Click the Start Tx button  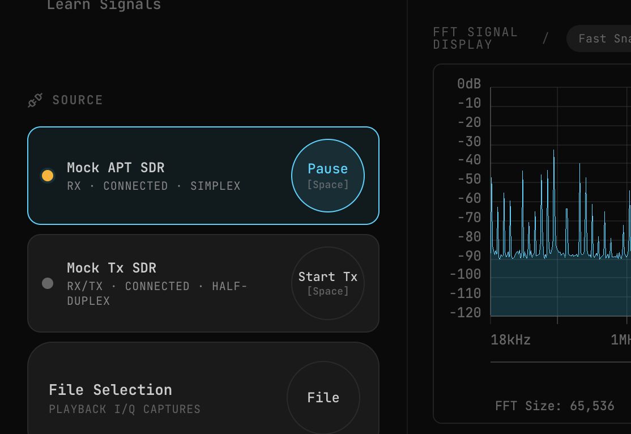327,283
